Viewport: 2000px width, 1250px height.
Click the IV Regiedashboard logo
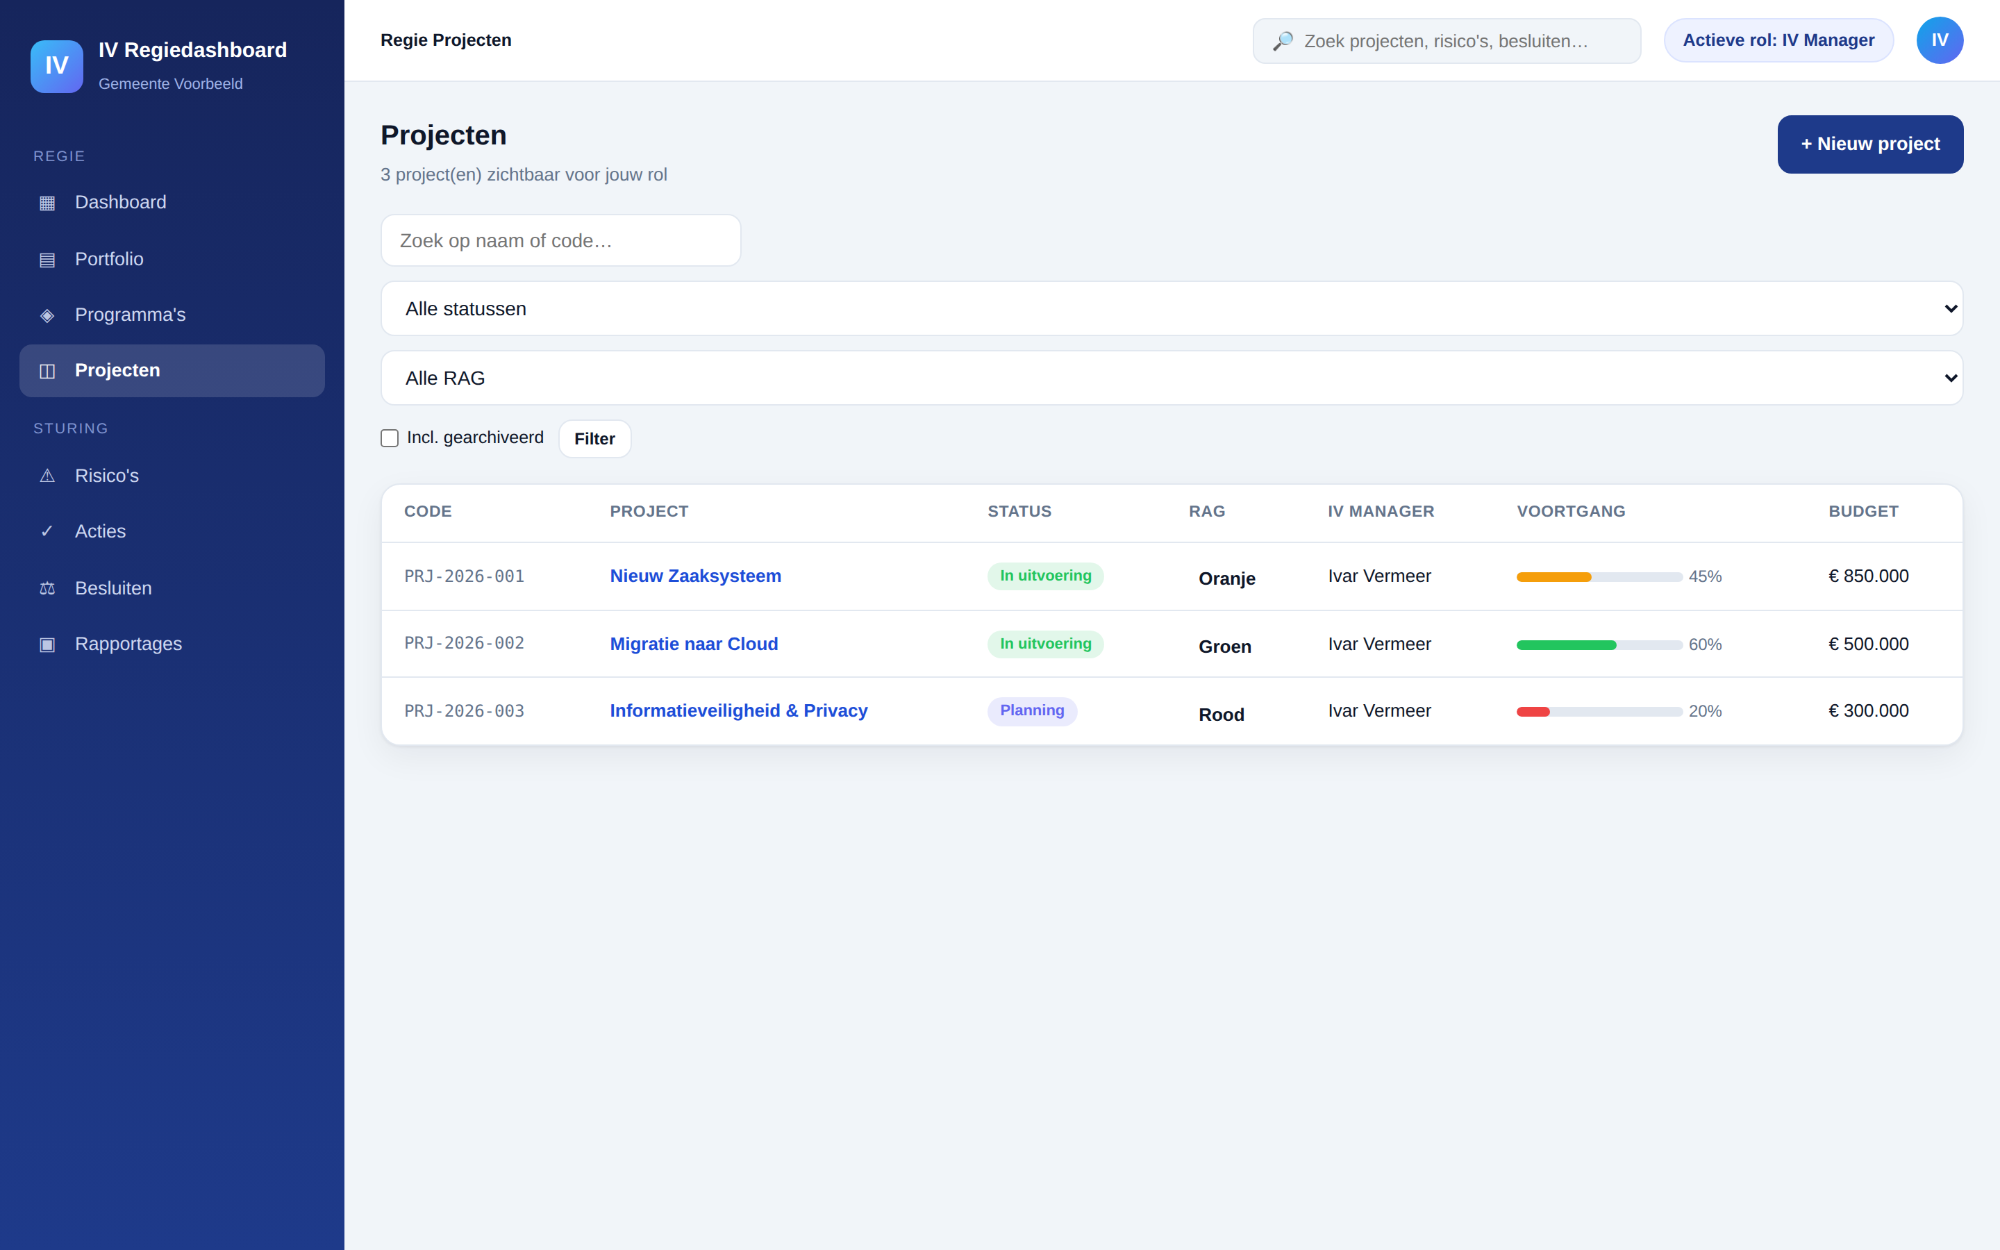[x=57, y=66]
